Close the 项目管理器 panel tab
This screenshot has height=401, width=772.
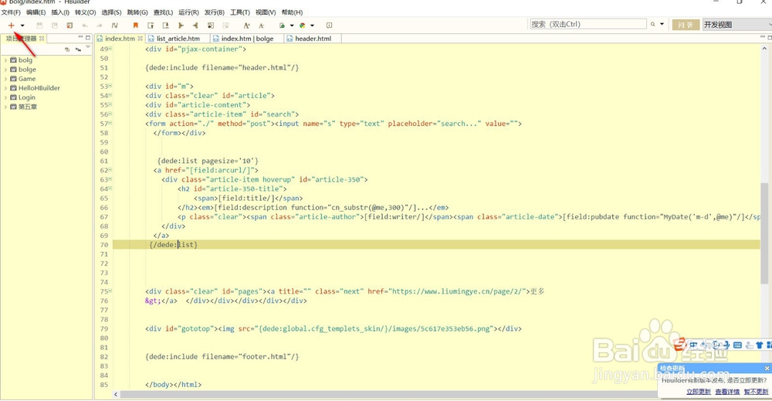[42, 39]
